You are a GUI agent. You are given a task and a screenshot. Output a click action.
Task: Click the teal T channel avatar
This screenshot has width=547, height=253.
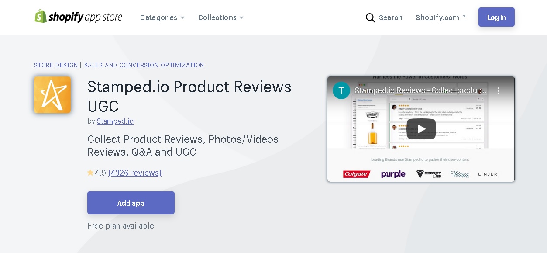341,90
